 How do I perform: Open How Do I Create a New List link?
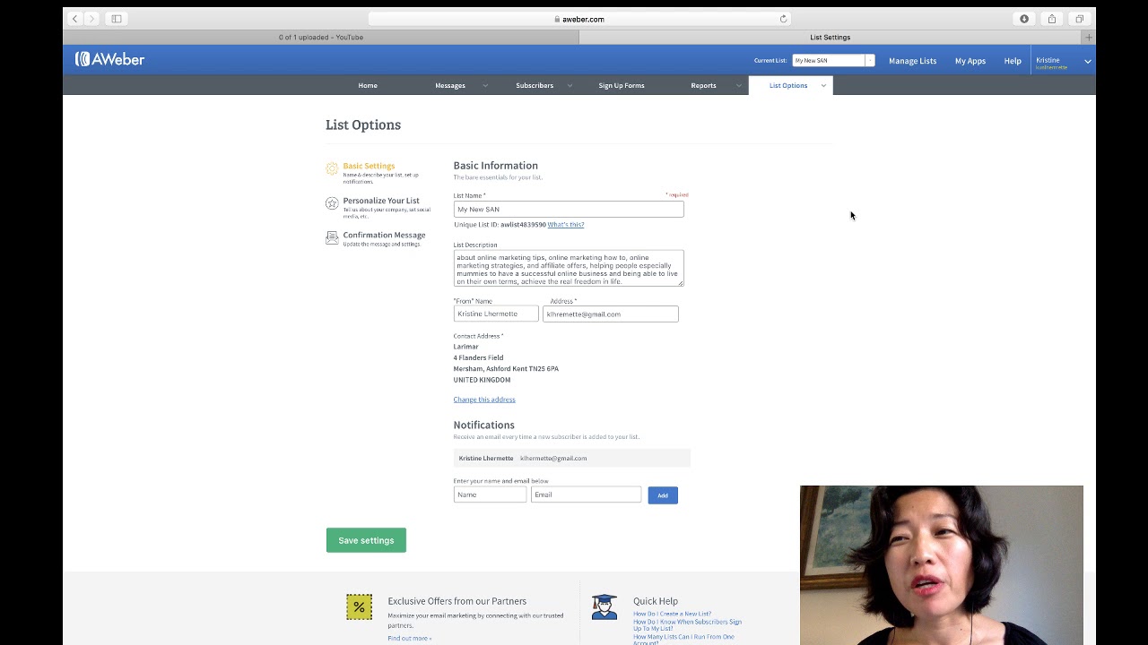672,615
